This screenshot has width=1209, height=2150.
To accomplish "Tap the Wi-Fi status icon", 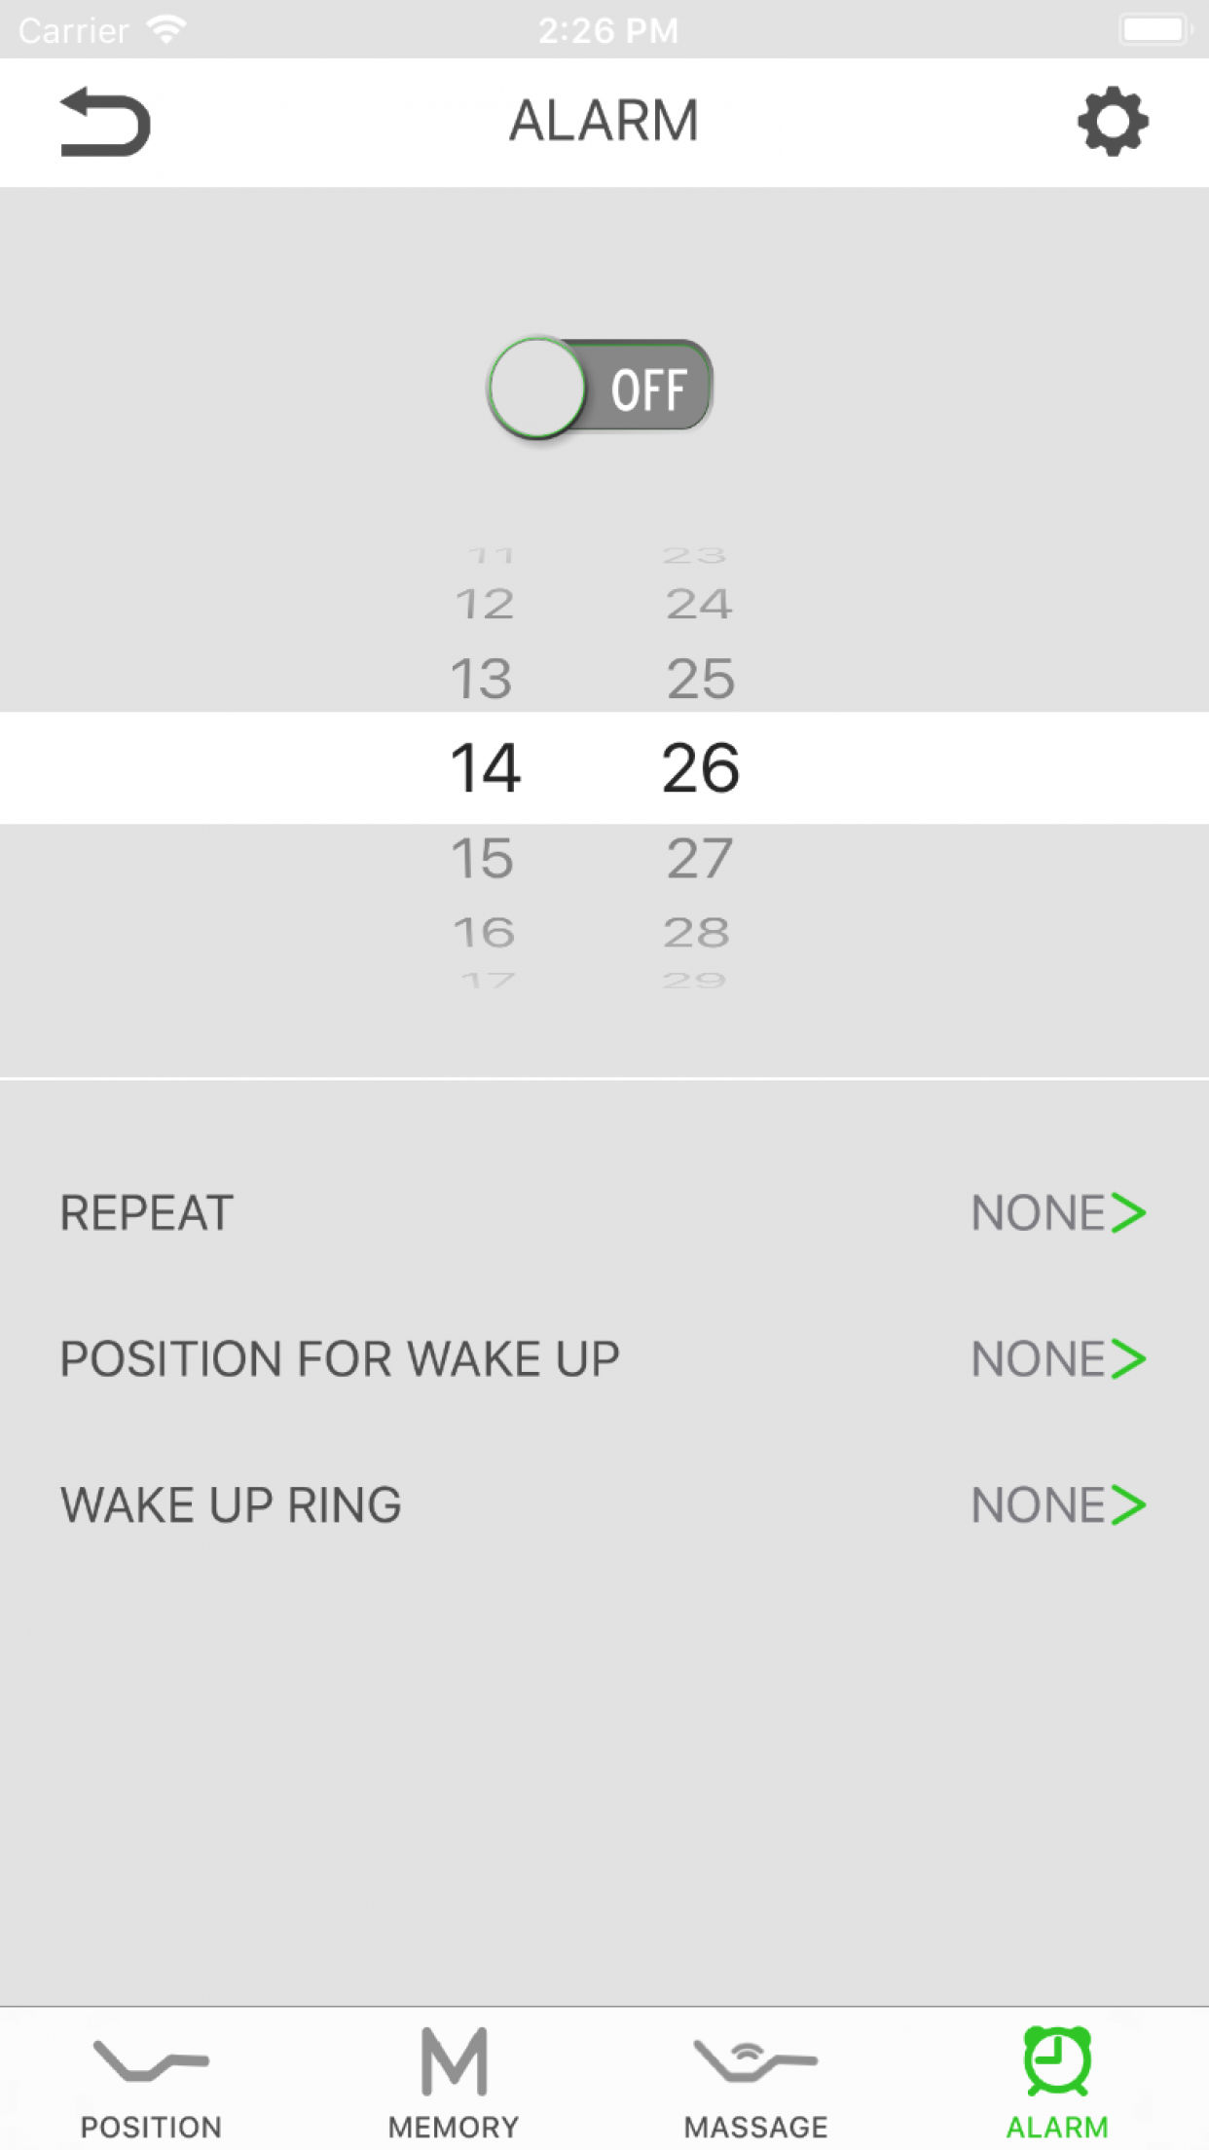I will pyautogui.click(x=167, y=29).
